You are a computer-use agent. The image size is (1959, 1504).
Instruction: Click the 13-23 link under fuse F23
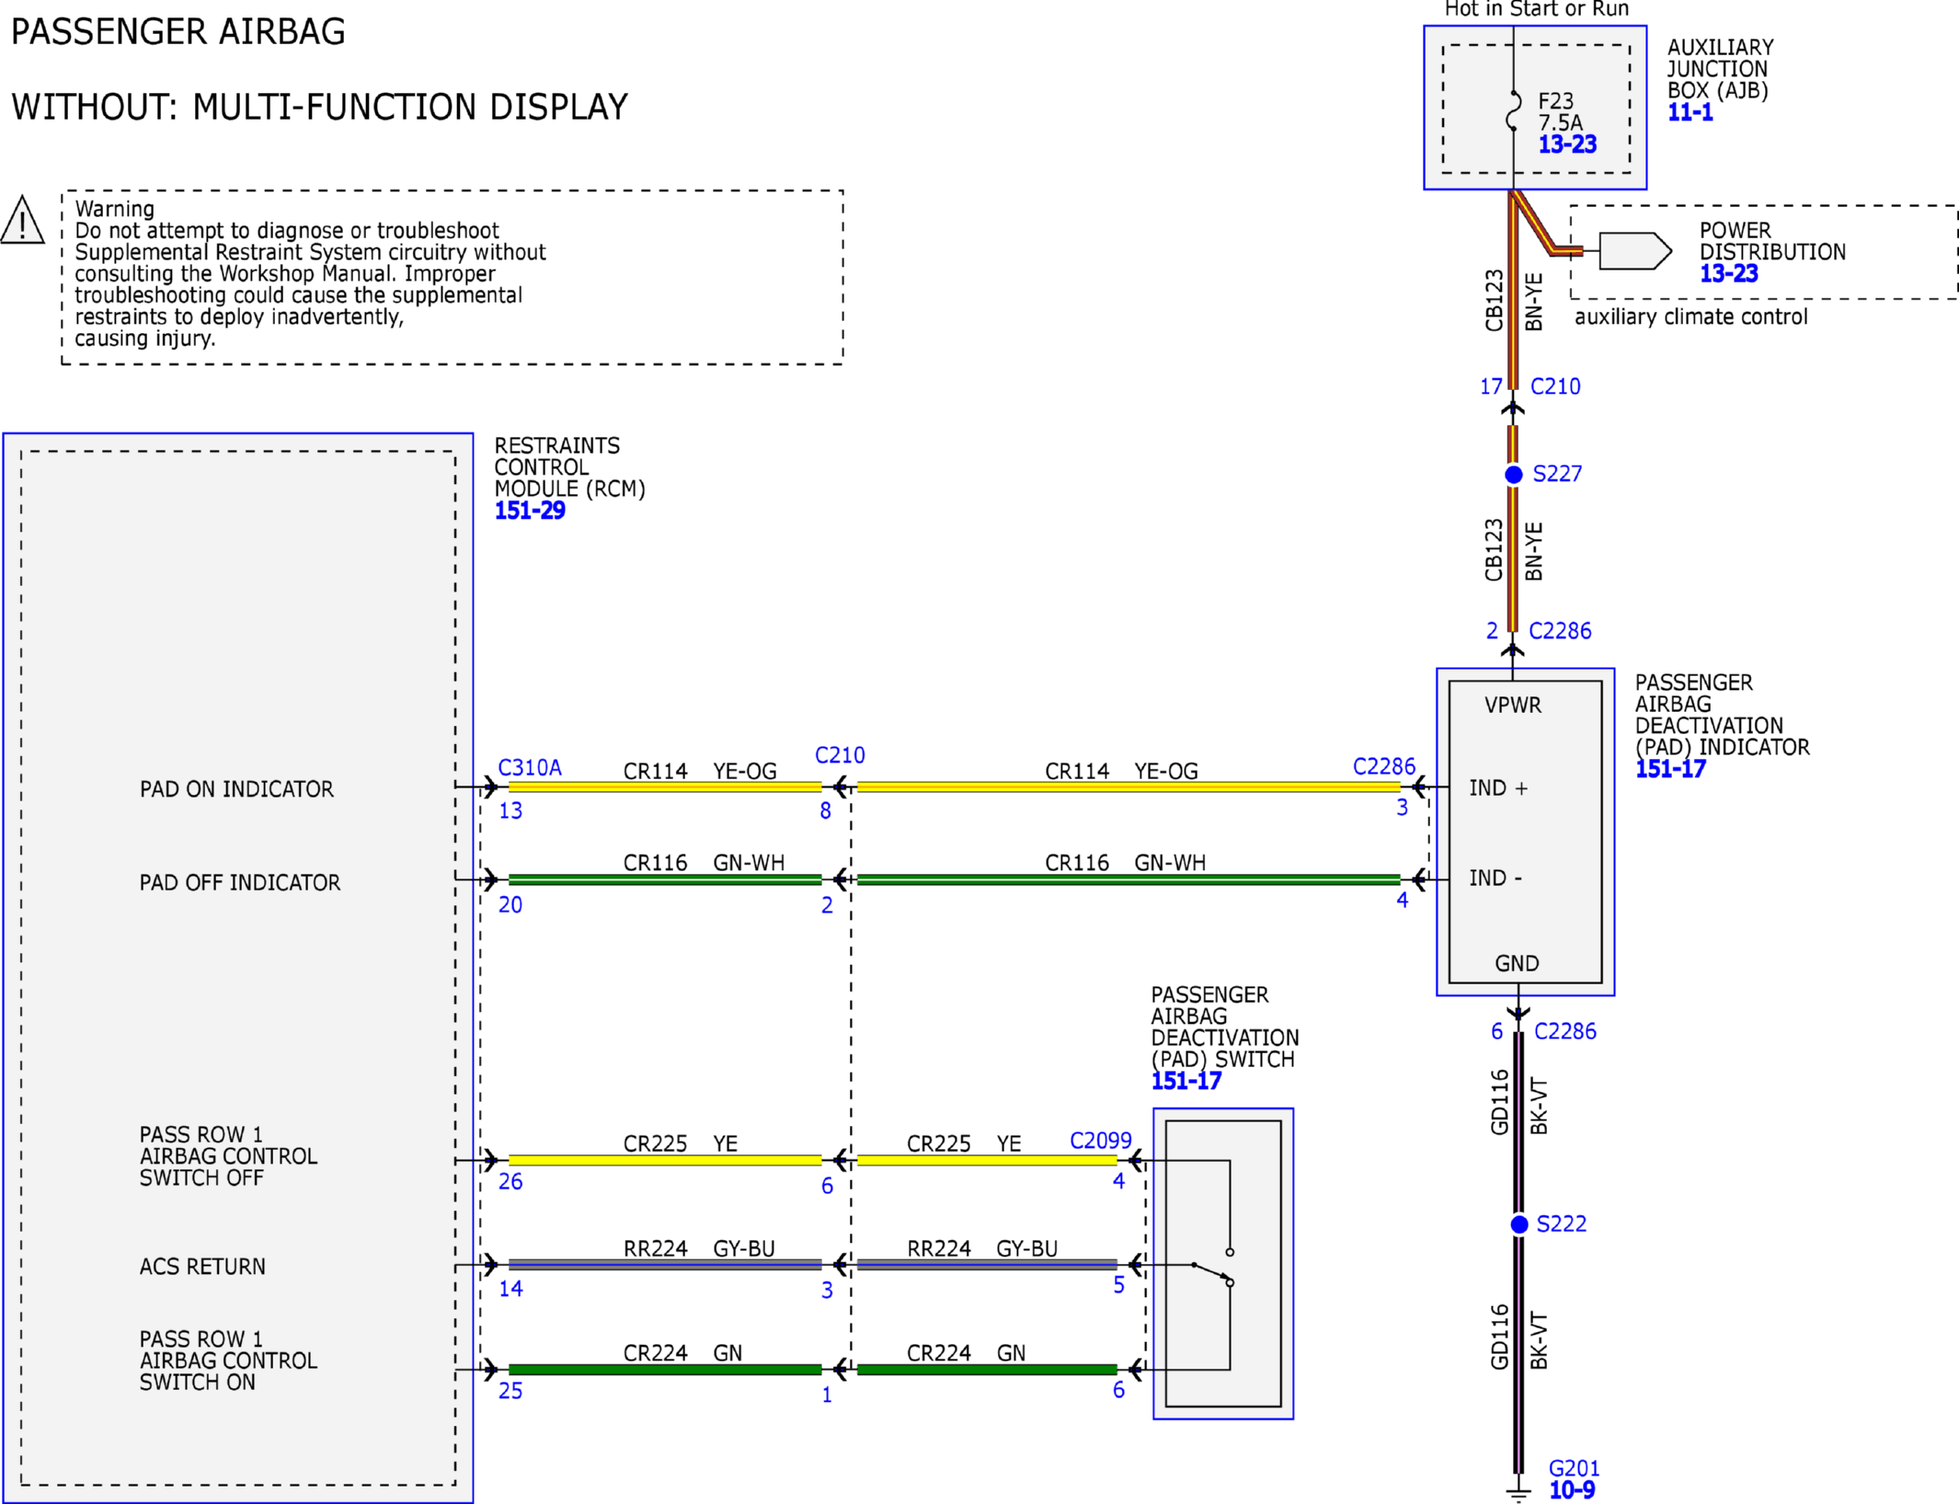click(1567, 144)
